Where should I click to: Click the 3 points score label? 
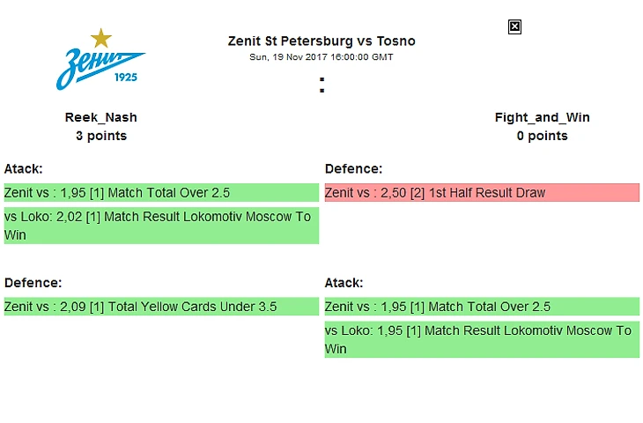(x=101, y=136)
